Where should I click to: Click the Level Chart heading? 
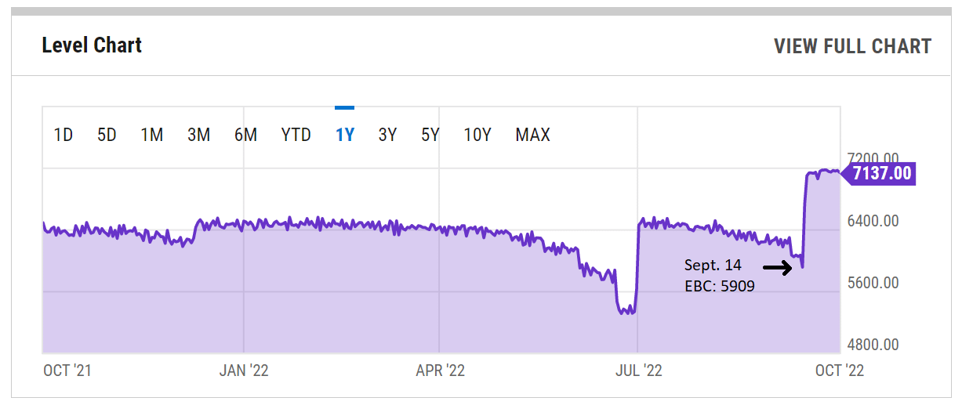(x=92, y=45)
